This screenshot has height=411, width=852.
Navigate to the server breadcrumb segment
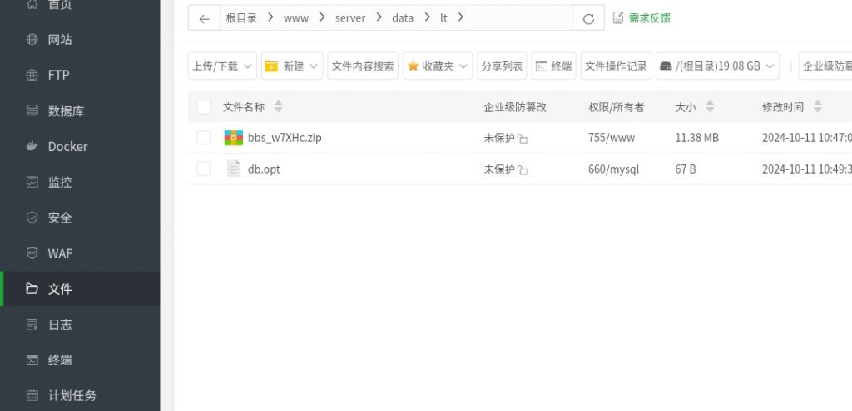[x=350, y=18]
